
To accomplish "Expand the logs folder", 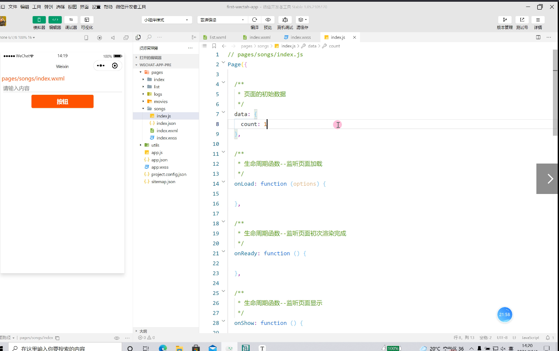I will pos(143,94).
